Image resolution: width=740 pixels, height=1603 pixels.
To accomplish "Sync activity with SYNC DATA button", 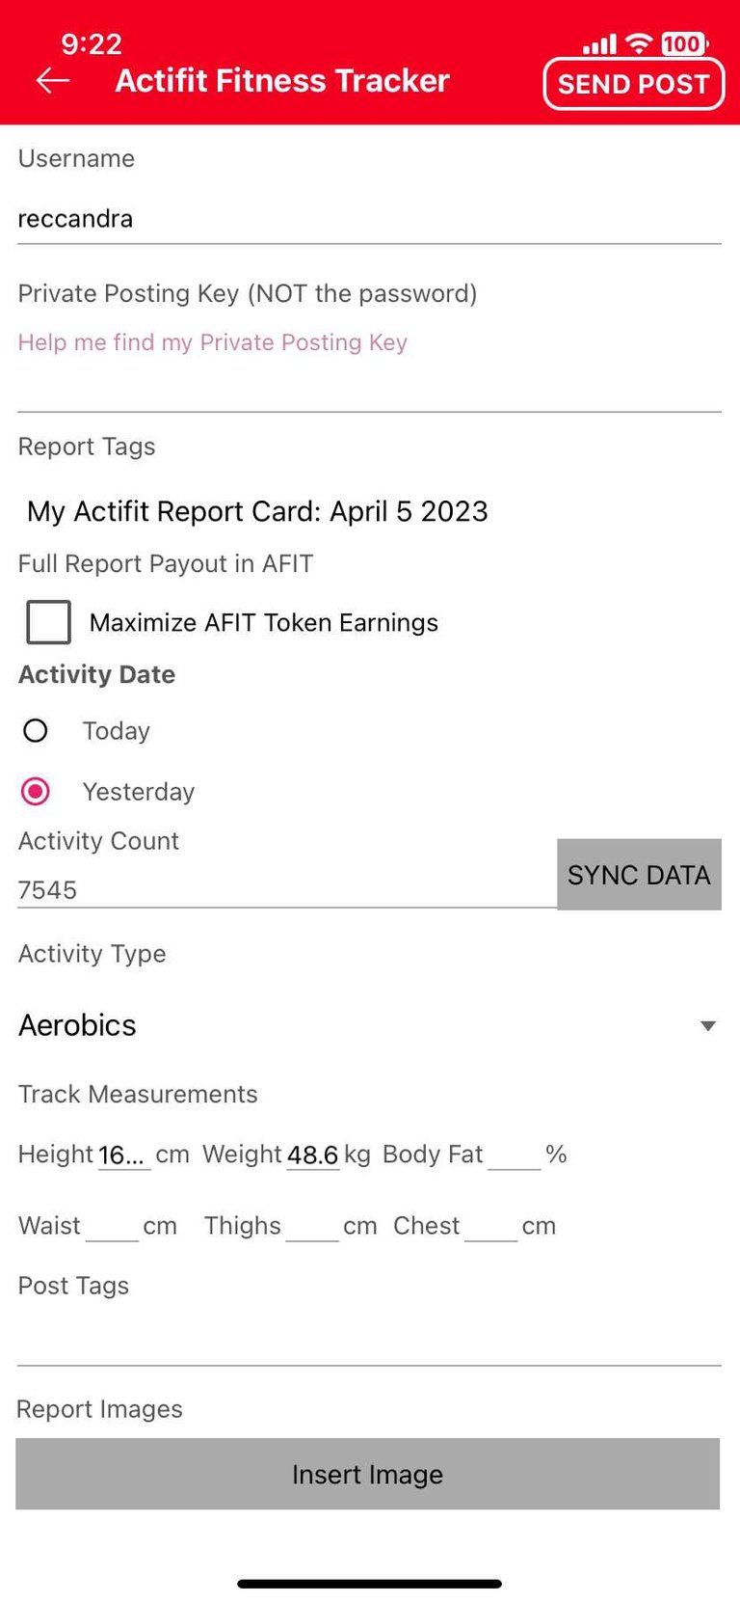I will coord(639,874).
